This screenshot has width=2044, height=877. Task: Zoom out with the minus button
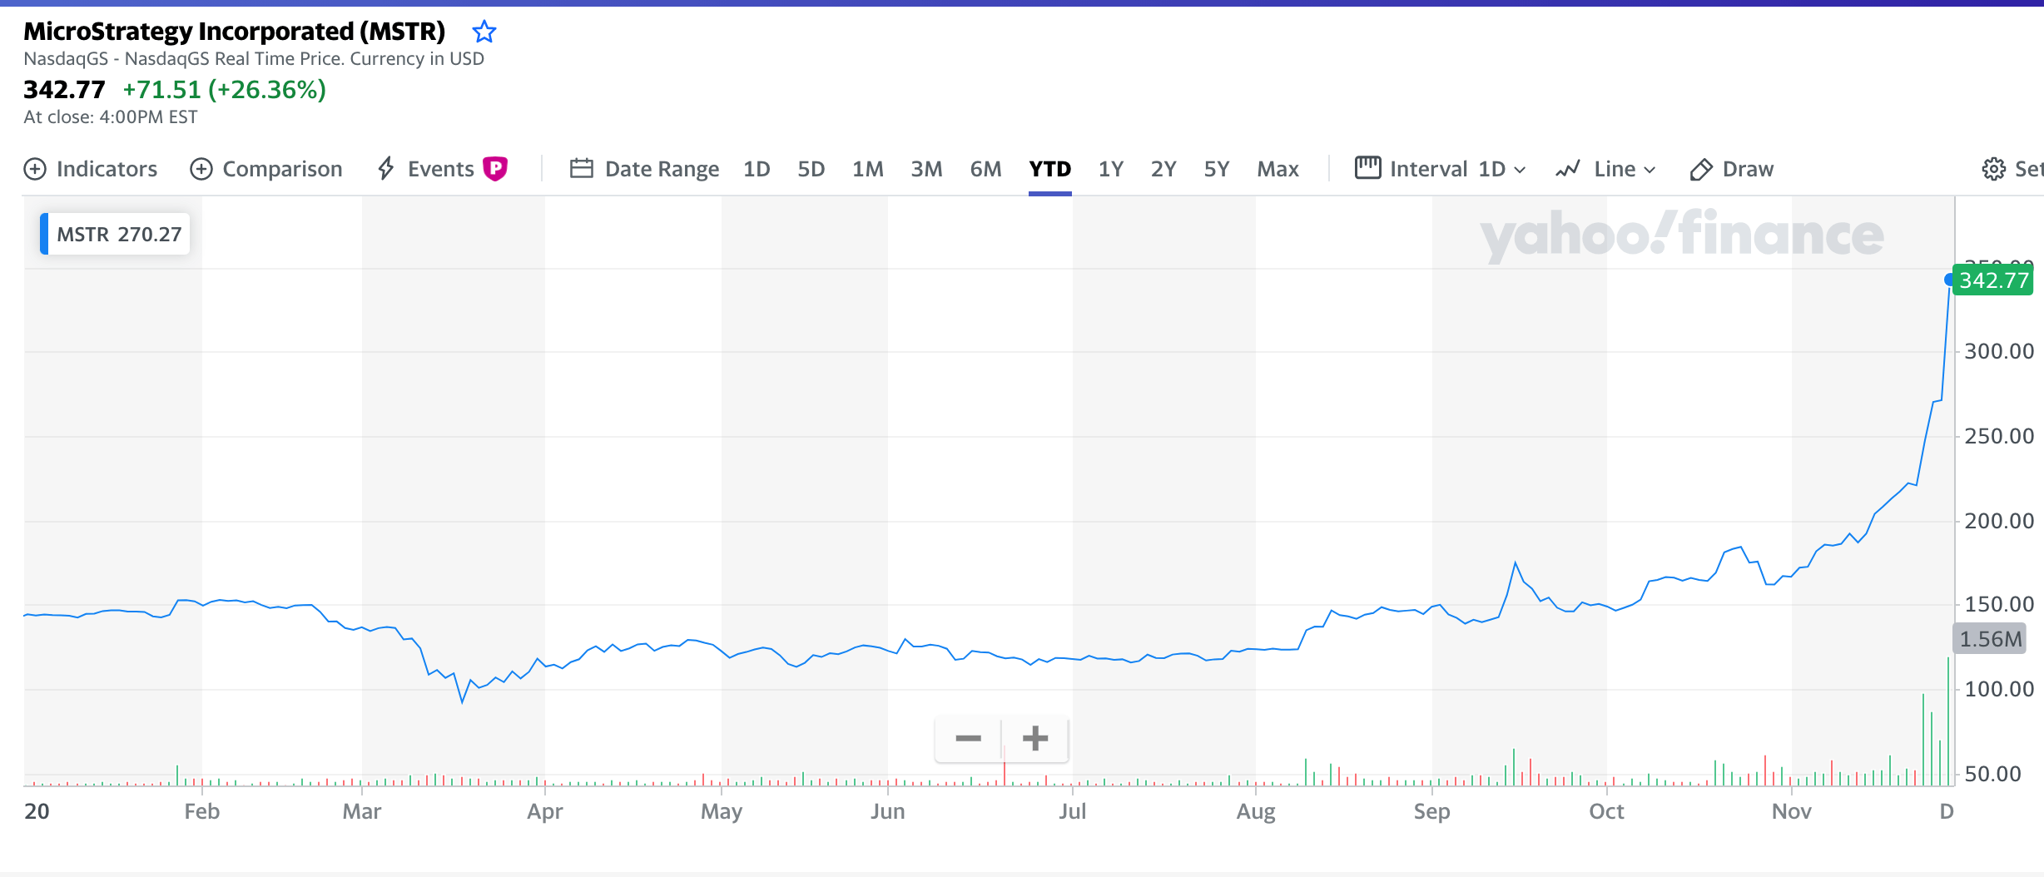pos(968,738)
